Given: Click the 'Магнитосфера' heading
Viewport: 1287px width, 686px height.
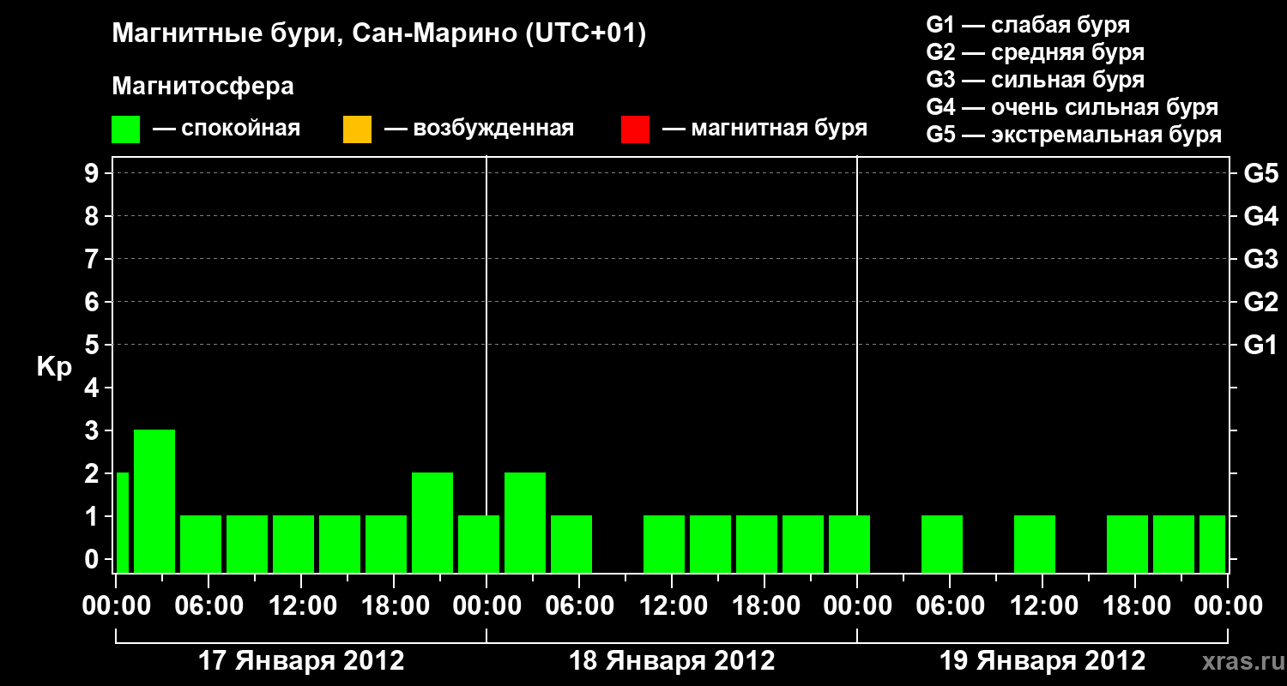Looking at the screenshot, I should [203, 87].
